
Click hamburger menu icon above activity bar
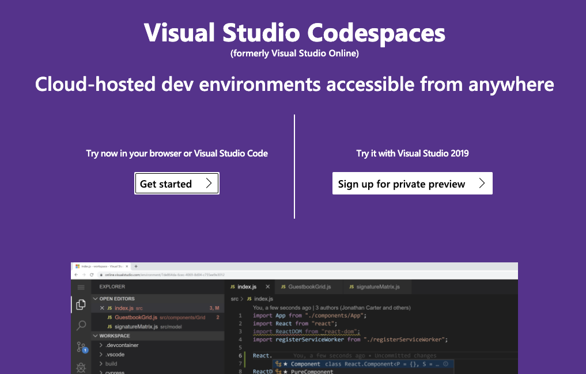point(81,287)
